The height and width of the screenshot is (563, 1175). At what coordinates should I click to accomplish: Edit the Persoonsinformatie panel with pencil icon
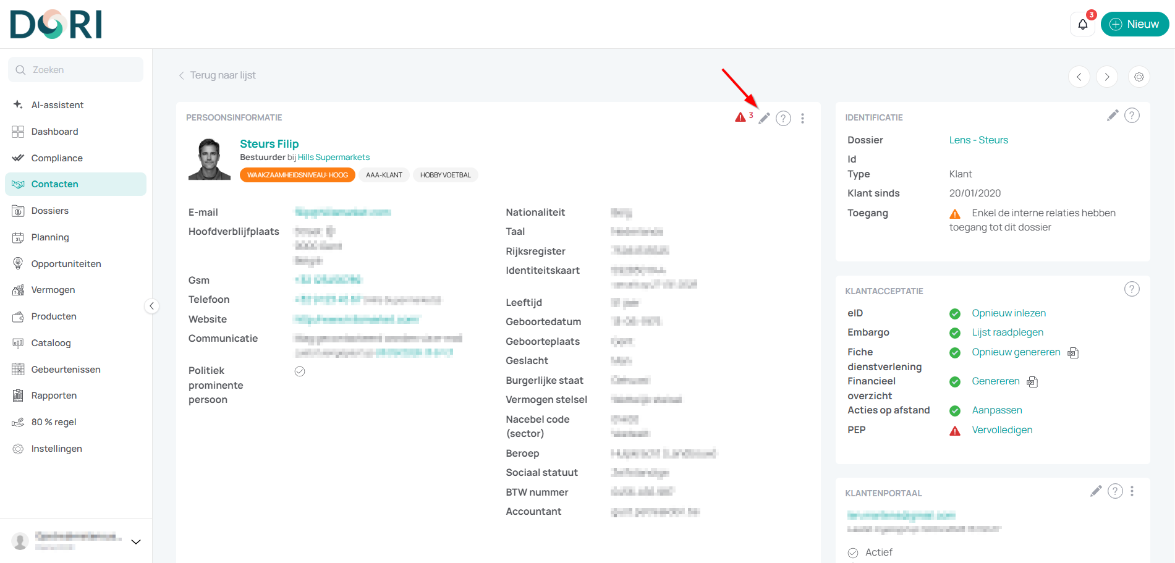(x=765, y=118)
